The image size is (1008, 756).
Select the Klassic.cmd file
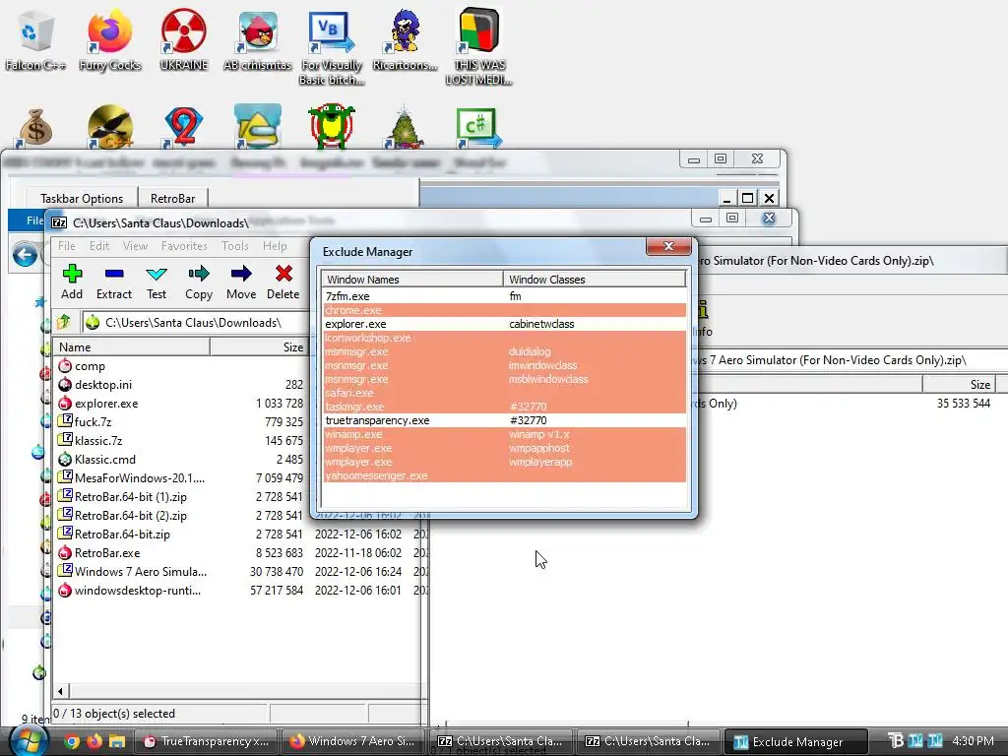click(x=97, y=459)
